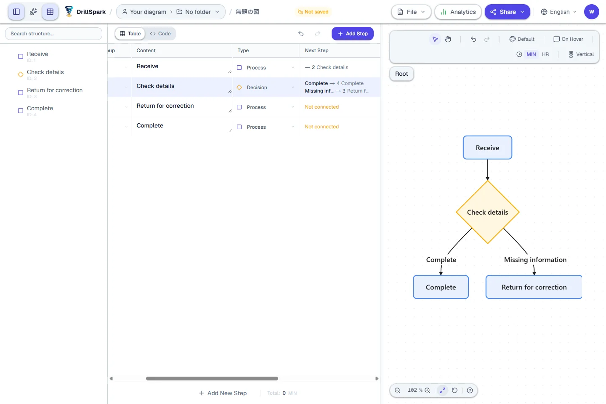Reset the diagram view

pyautogui.click(x=454, y=391)
